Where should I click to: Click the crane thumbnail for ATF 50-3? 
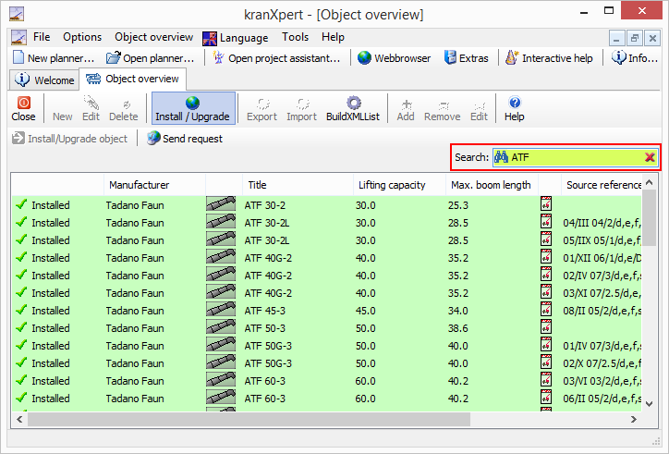point(221,328)
